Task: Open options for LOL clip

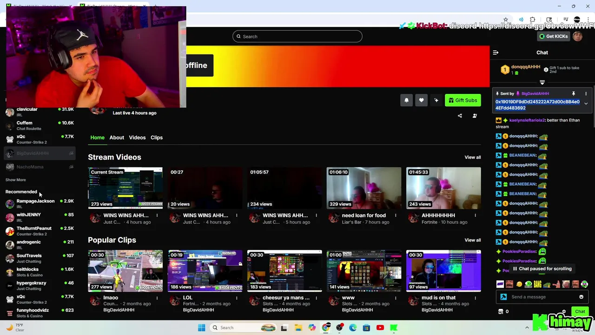Action: click(x=237, y=298)
